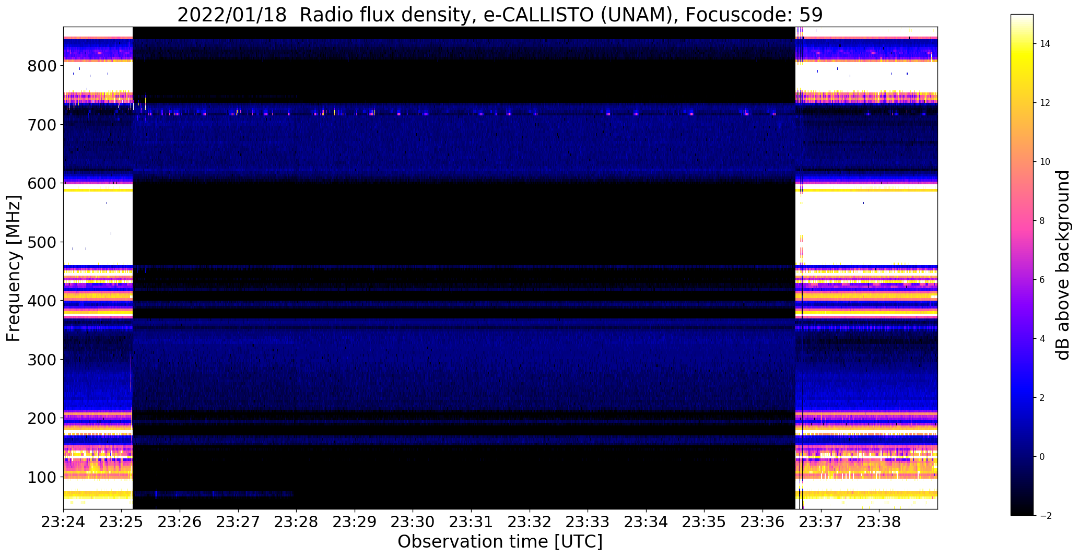Screen dimensions: 1079x557
Task: Click the 23:30 time tick label
Action: pyautogui.click(x=413, y=522)
